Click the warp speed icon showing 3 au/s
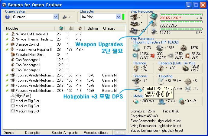The image size is (208, 136). coord(181,101)
